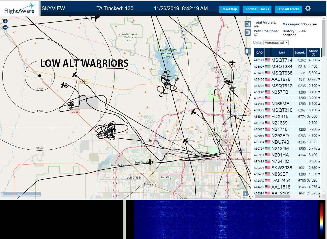Screen dimensions: 327x239
Task: Open the Units dropdown set to Aeronautical
Action: pos(276,43)
